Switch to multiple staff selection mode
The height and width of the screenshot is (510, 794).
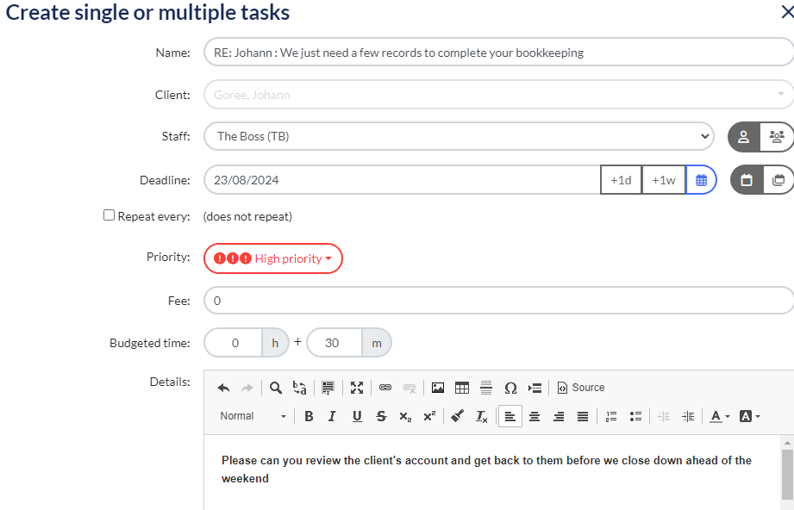[777, 136]
